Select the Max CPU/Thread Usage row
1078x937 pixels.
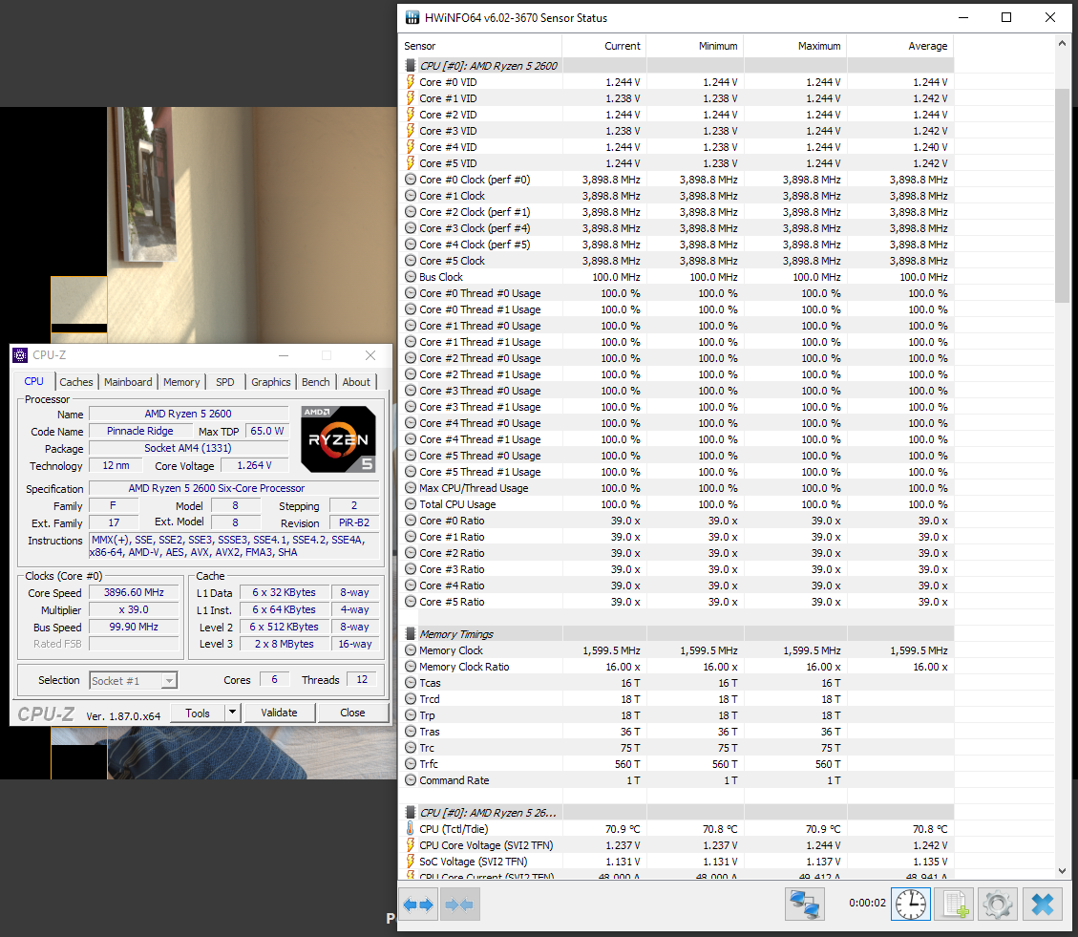[x=677, y=488]
